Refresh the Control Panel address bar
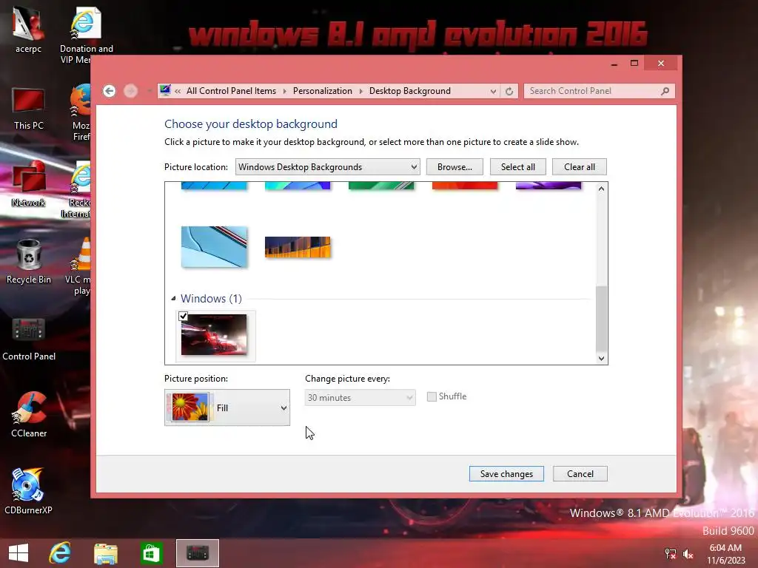The width and height of the screenshot is (758, 568). pos(509,91)
